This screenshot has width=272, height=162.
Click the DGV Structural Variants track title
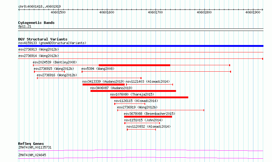tap(43, 39)
